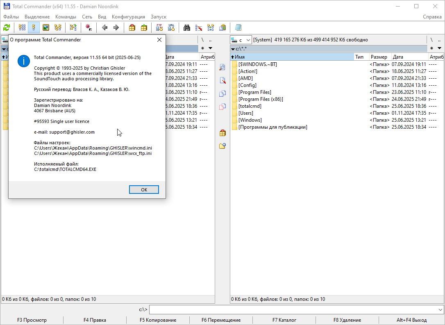Open right panel directory history down arrow
445x325 pixels.
439,48
